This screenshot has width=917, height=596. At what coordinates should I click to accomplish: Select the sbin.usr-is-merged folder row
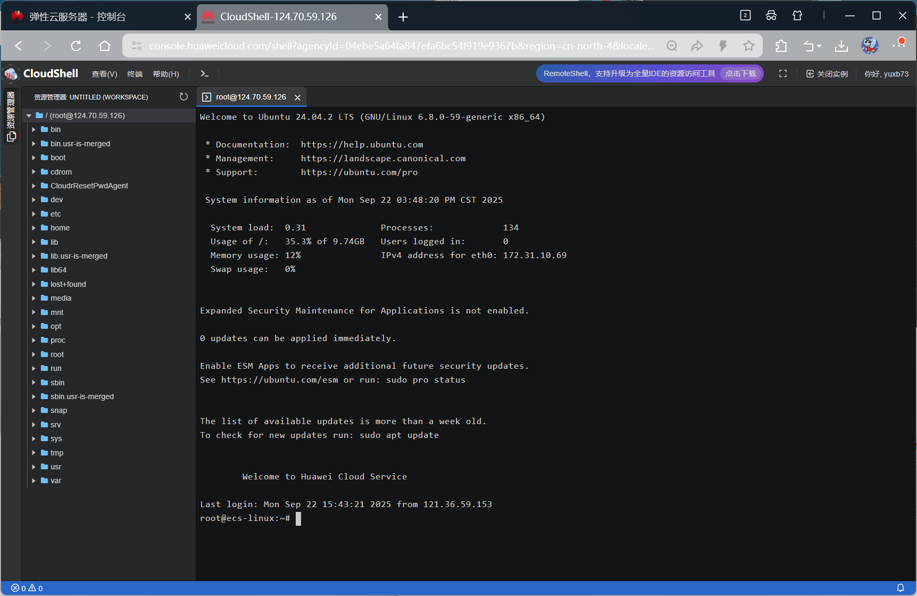tap(109, 396)
